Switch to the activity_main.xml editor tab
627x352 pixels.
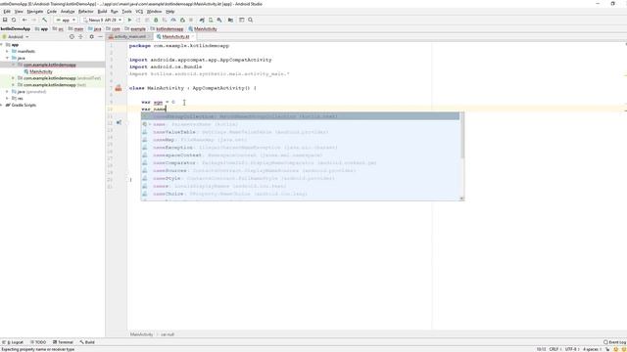[127, 37]
